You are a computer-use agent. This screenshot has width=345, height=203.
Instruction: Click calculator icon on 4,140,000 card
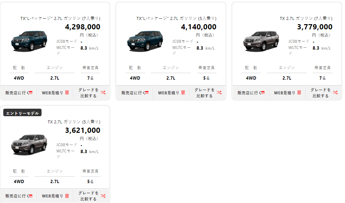click(x=183, y=93)
